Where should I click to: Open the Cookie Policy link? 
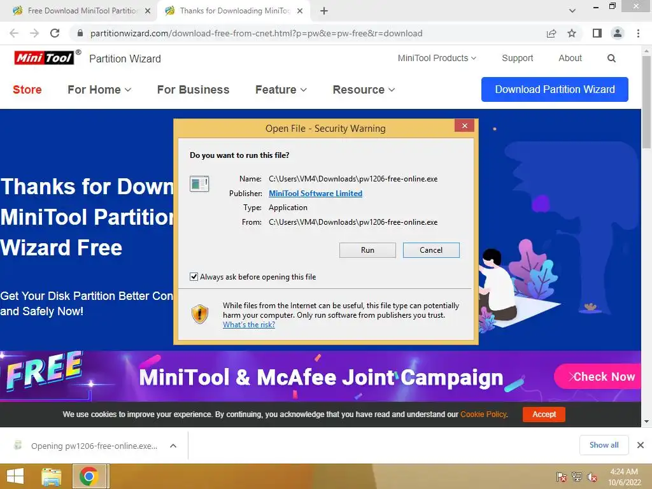pos(483,414)
